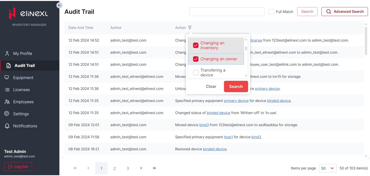370x176 pixels.
Task: Check Transfering a device filter option
Action: (x=196, y=72)
